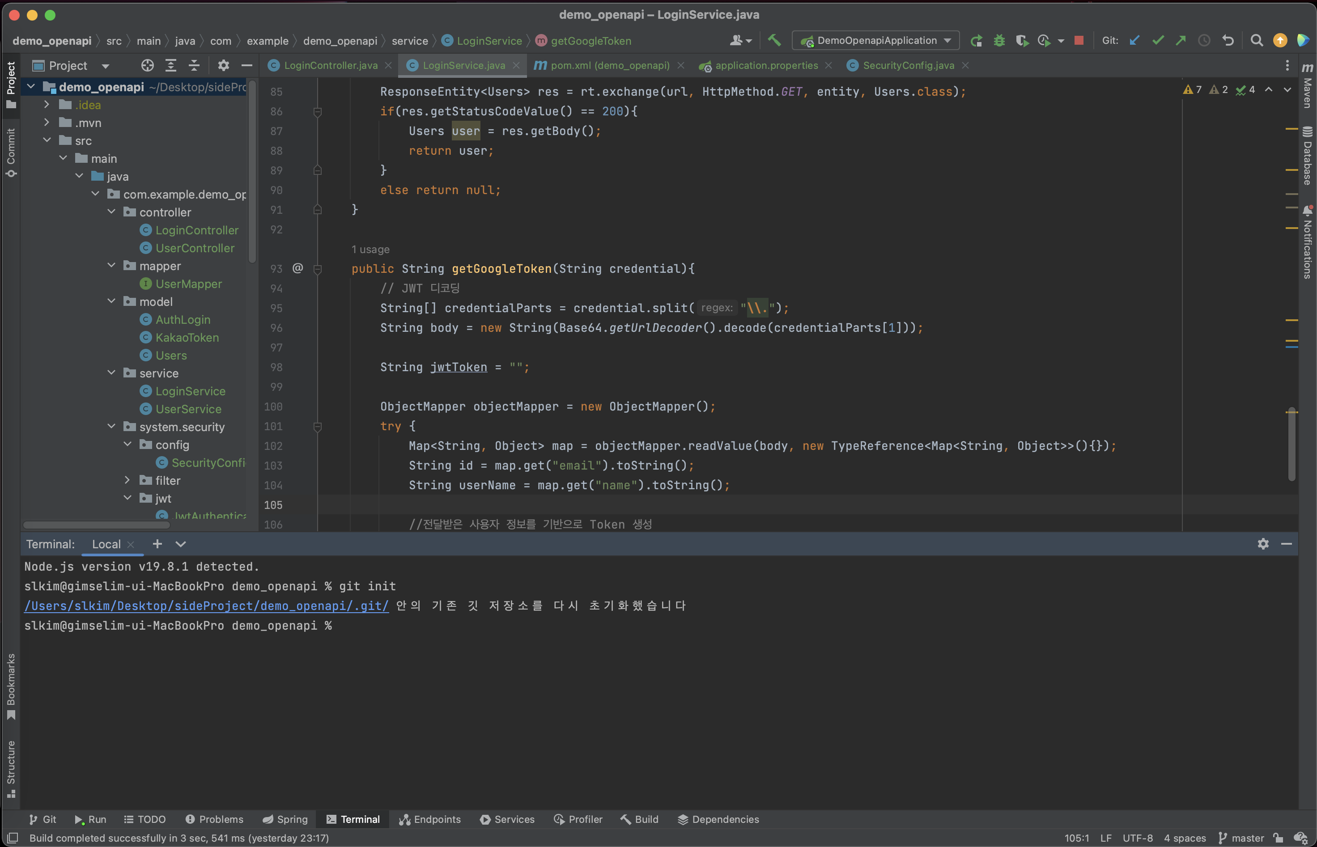Open terminal settings gear icon

coord(1263,544)
